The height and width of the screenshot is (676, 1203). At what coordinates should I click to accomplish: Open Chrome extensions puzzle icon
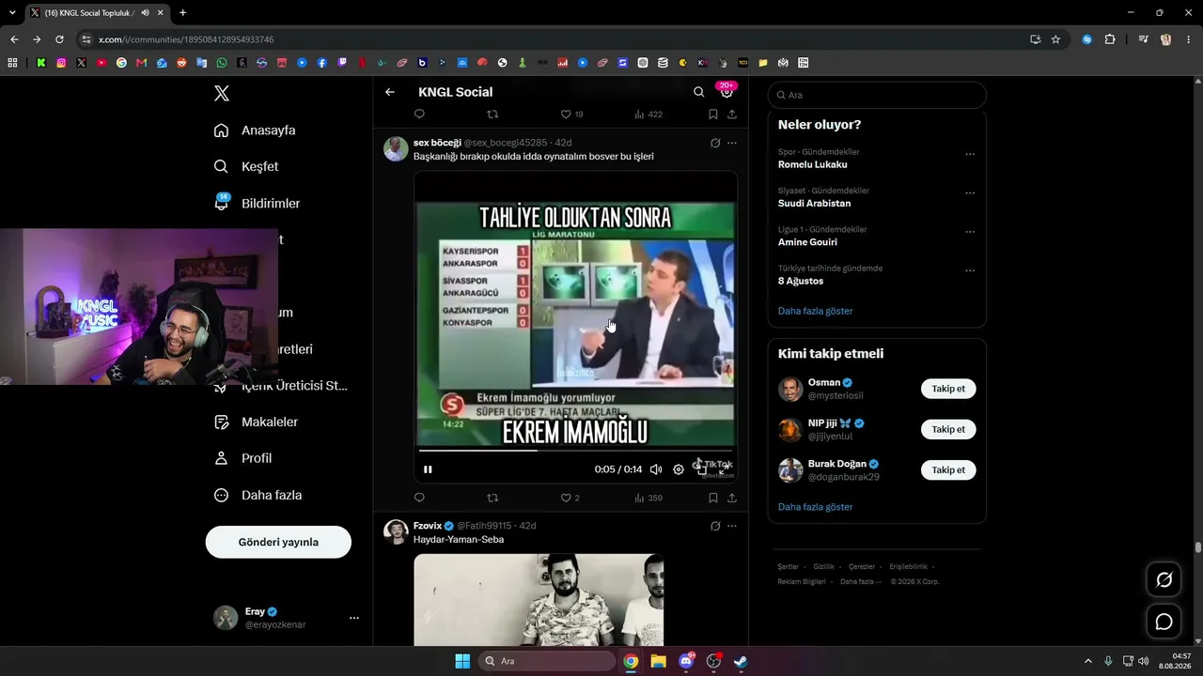[x=1110, y=39]
